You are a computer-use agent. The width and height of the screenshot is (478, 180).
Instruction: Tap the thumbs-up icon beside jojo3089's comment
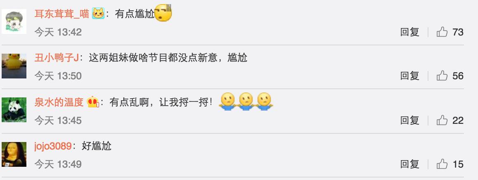pyautogui.click(x=442, y=164)
